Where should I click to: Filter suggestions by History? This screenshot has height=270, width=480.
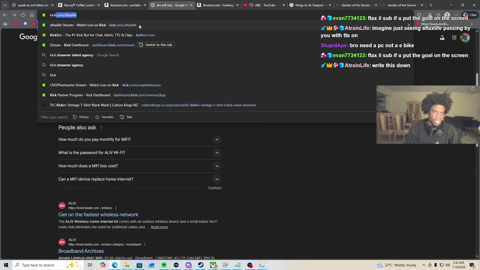coord(81,117)
